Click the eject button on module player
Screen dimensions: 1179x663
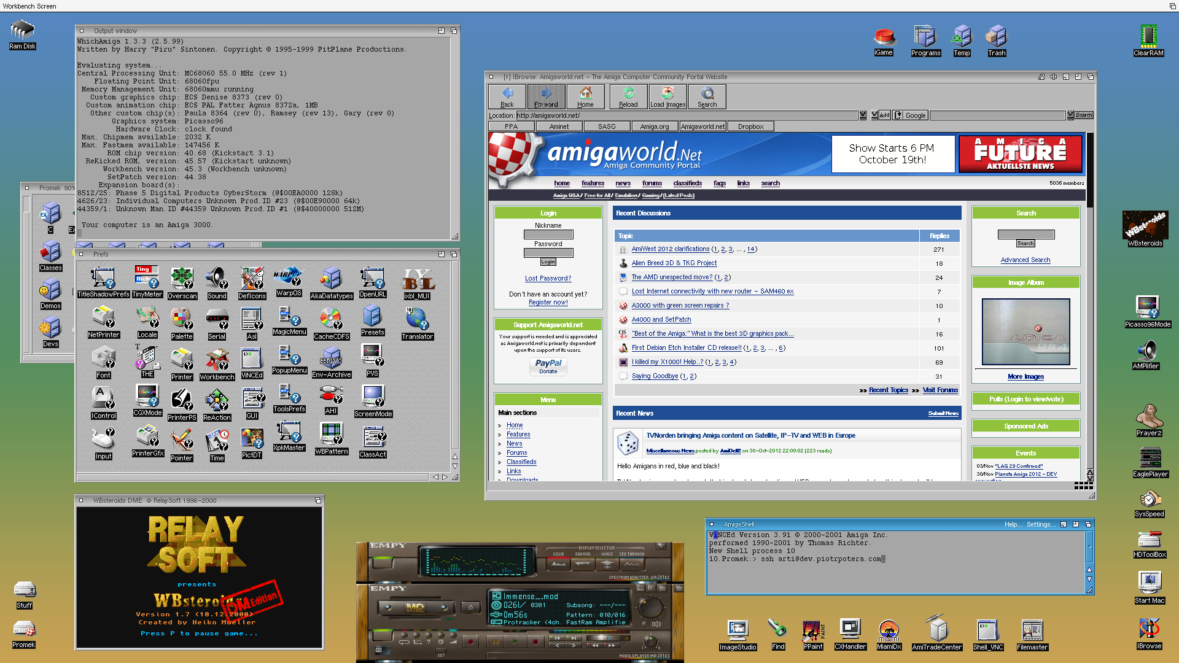470,607
